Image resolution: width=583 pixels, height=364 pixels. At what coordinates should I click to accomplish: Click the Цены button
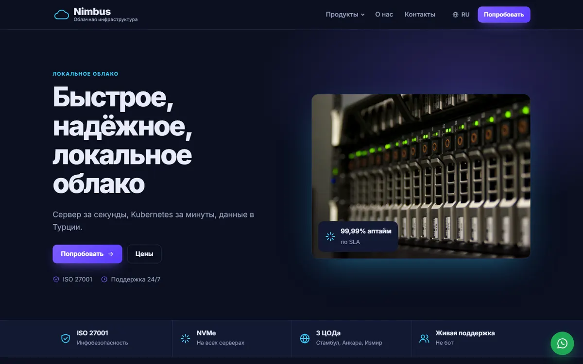pyautogui.click(x=144, y=254)
